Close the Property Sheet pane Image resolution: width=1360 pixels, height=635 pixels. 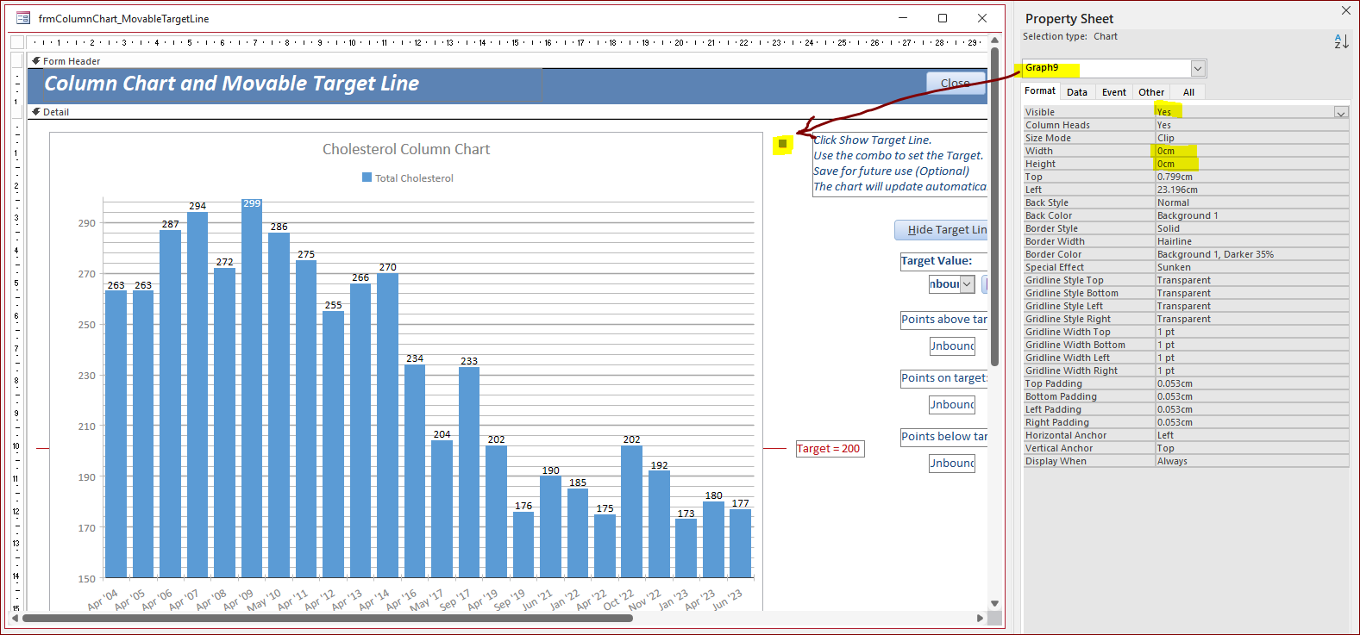(1345, 10)
